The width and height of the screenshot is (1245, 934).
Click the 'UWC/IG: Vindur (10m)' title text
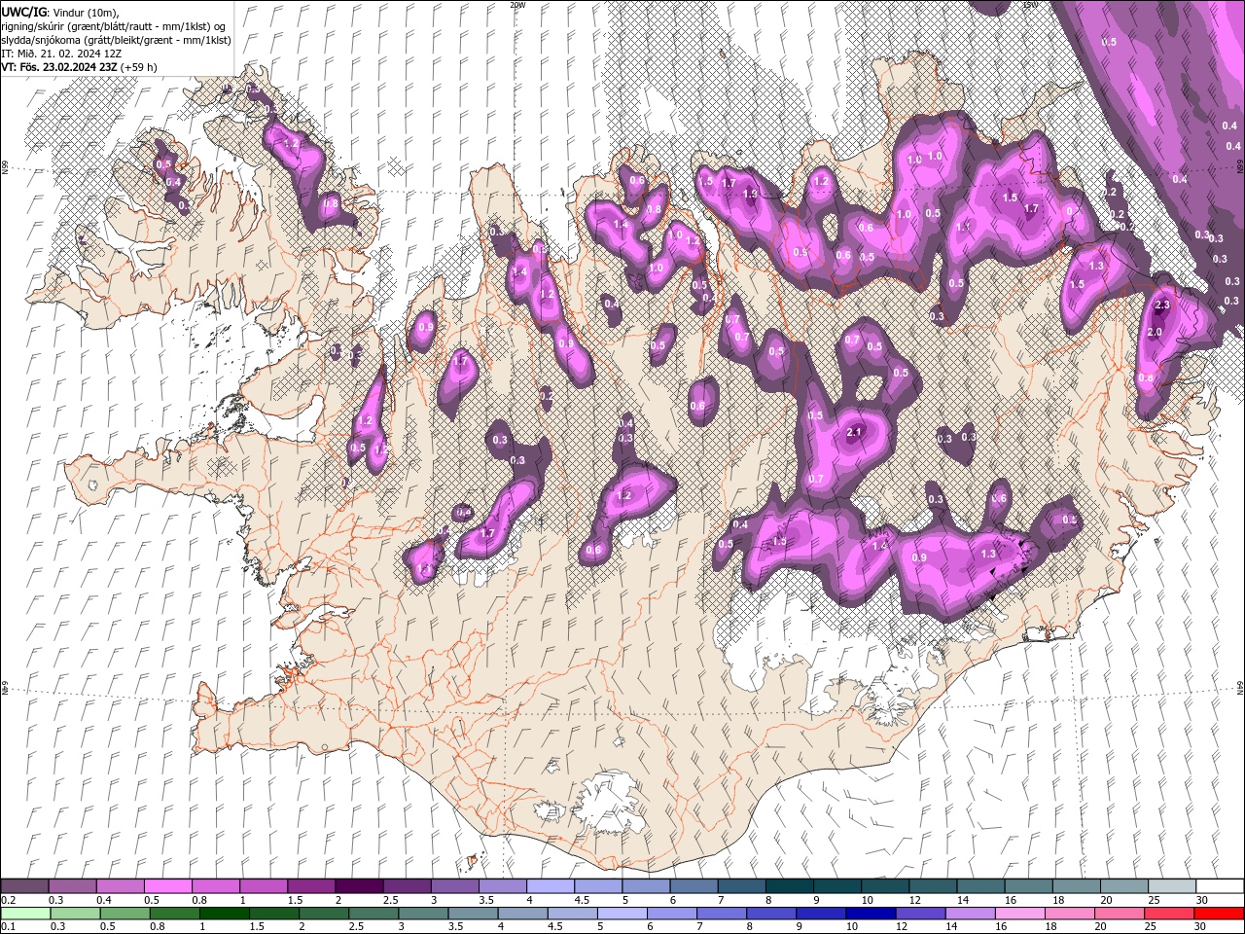pos(60,12)
